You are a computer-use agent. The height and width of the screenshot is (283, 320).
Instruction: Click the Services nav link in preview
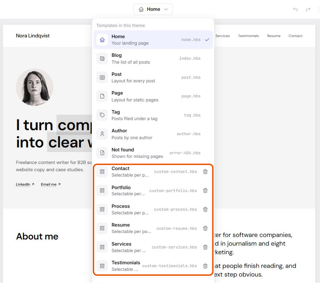(223, 36)
